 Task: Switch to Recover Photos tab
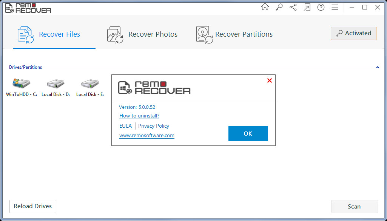[x=142, y=34]
